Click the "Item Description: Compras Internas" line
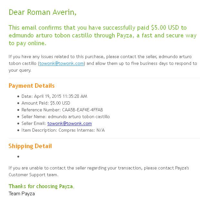200x203 pixels. click(63, 130)
